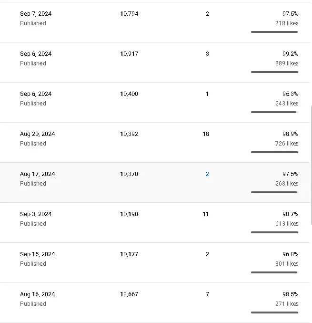The height and width of the screenshot is (323, 312).
Task: Click the 726 likes bar on Aug 20 row
Action: (274, 152)
